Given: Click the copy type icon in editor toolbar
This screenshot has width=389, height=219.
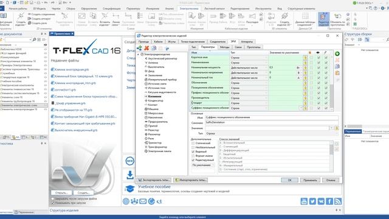Looking at the screenshot, I should click(x=154, y=48).
